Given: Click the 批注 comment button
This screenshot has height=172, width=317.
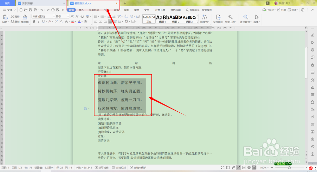Looking at the screenshot, I should [293, 10].
